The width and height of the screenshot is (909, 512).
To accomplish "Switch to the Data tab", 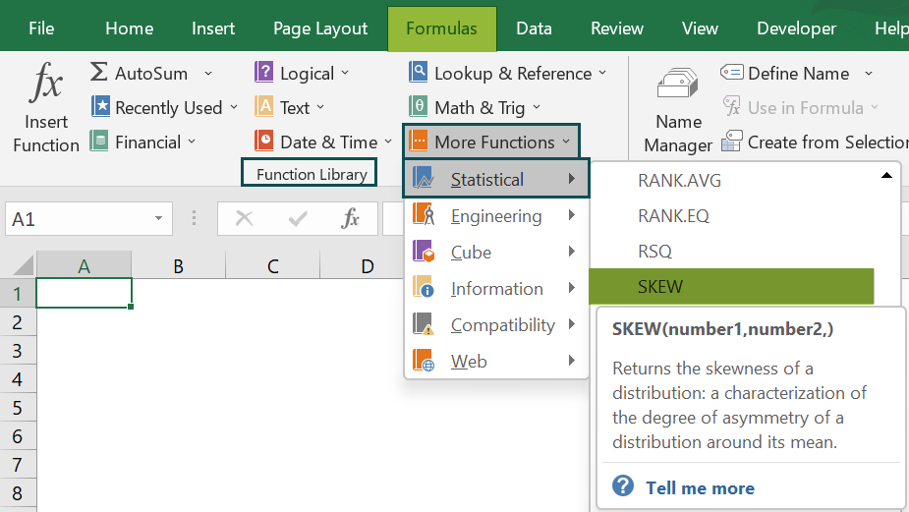I will click(534, 28).
